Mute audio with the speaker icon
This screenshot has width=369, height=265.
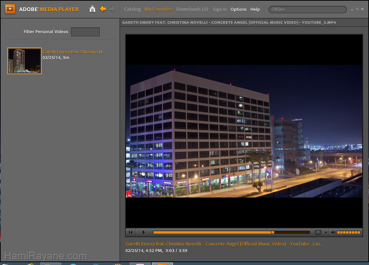point(333,232)
